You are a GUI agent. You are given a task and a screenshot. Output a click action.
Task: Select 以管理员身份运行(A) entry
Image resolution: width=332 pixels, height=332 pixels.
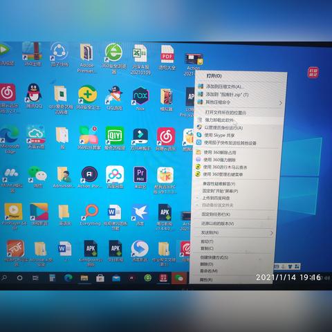tap(223, 128)
